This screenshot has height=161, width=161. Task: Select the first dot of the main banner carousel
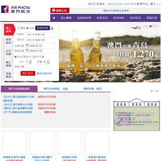click(x=144, y=26)
